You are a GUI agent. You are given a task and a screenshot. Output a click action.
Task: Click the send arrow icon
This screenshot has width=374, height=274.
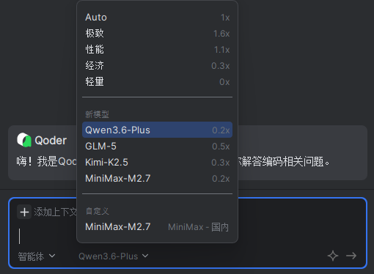(351, 256)
